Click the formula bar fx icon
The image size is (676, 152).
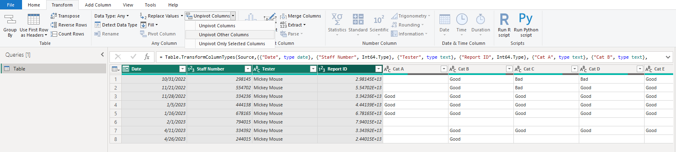point(147,57)
